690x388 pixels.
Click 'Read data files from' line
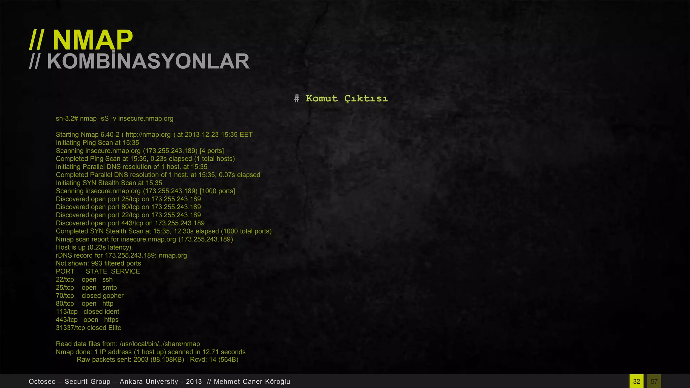point(128,344)
